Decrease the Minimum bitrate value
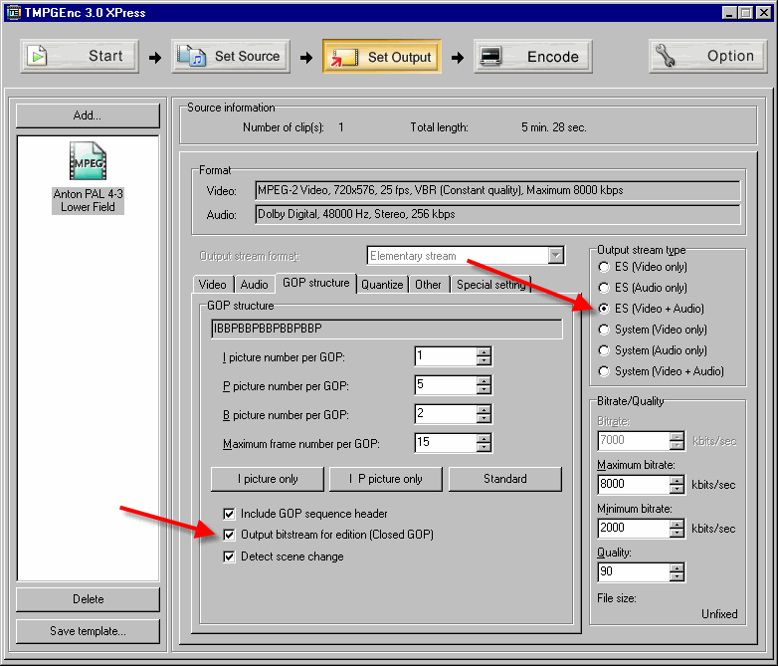 click(x=677, y=533)
